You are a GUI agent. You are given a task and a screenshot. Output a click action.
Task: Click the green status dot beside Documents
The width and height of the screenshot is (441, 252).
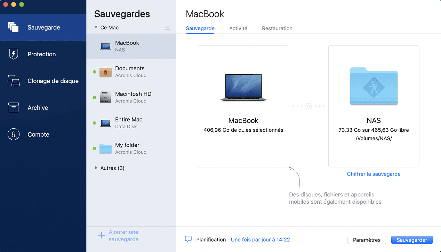[94, 72]
